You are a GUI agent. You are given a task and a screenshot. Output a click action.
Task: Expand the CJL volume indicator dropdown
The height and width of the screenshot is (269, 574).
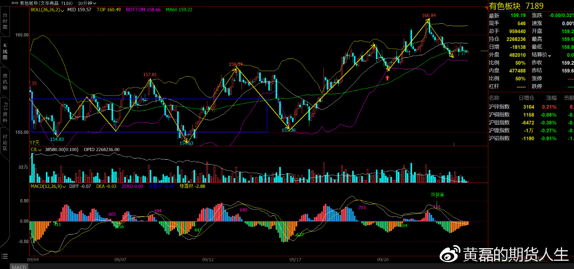click(40, 150)
